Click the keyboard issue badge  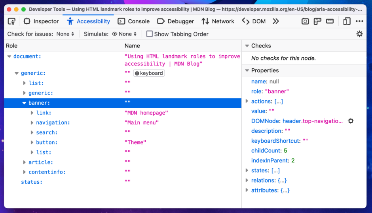pyautogui.click(x=149, y=73)
